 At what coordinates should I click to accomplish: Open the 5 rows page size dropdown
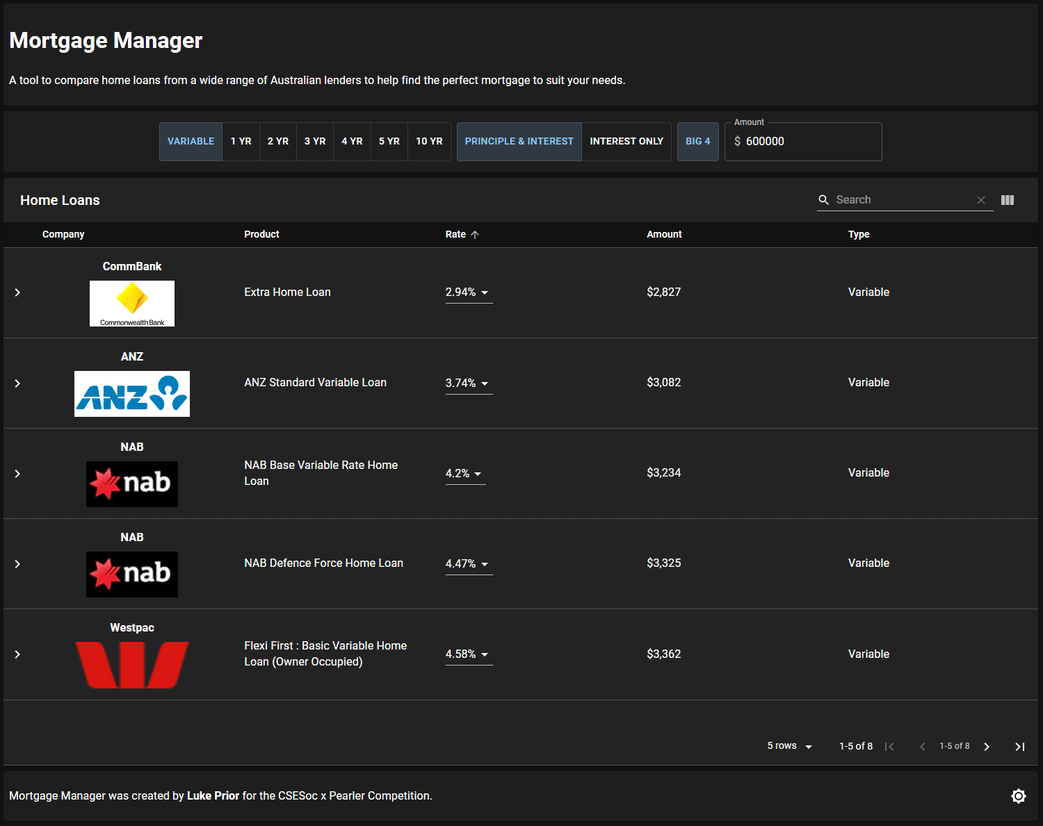pyautogui.click(x=790, y=746)
